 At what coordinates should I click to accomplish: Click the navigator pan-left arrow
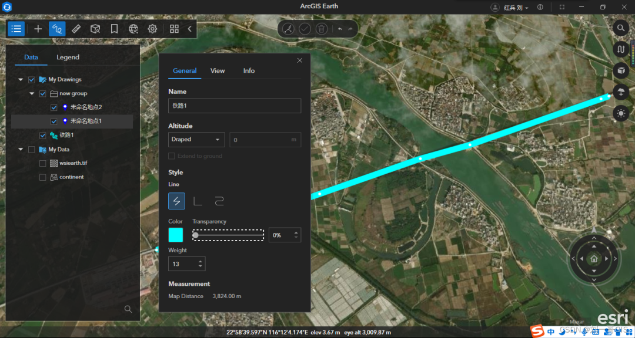pyautogui.click(x=581, y=259)
